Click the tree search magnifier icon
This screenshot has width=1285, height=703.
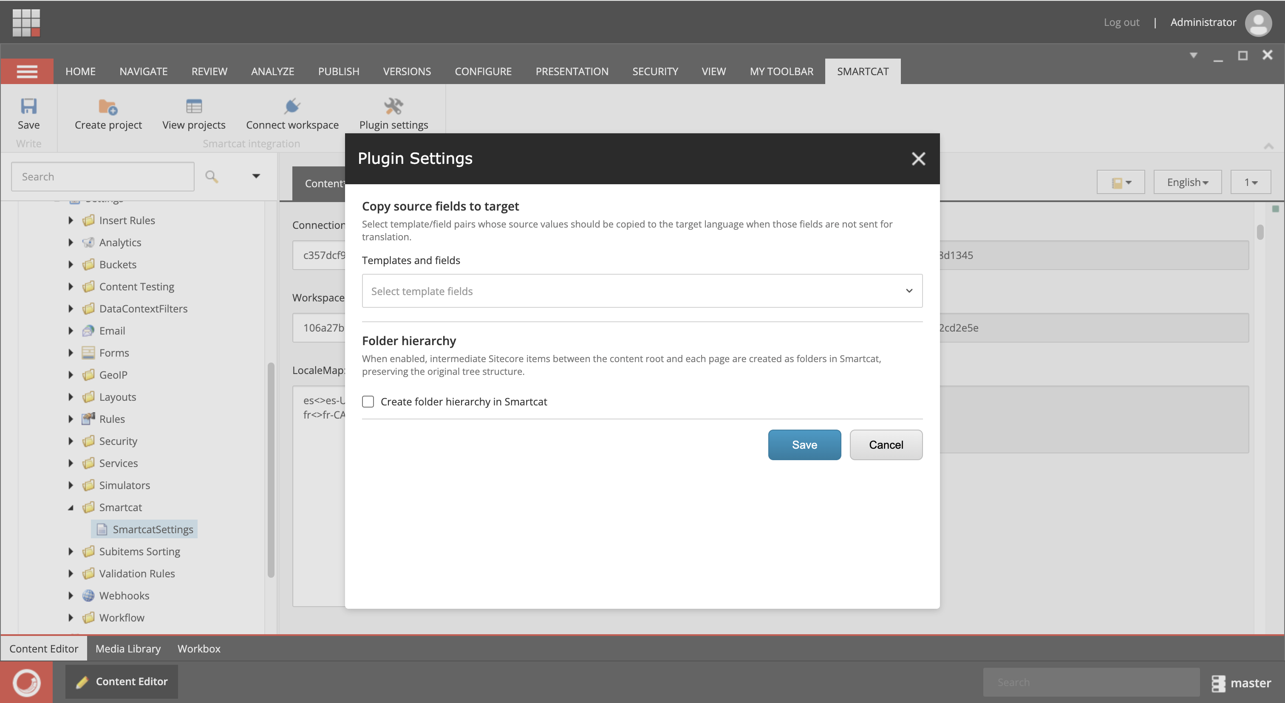pos(212,176)
